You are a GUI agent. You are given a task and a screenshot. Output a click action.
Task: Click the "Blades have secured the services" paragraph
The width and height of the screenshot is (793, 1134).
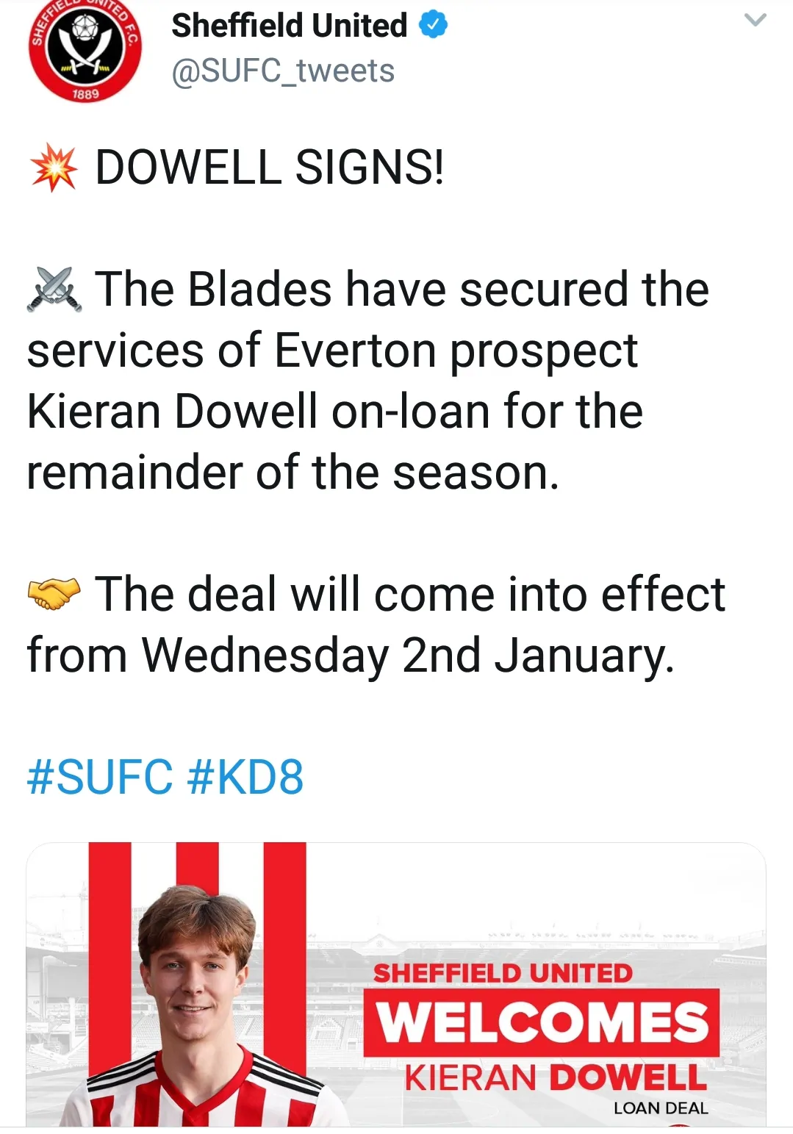(367, 380)
